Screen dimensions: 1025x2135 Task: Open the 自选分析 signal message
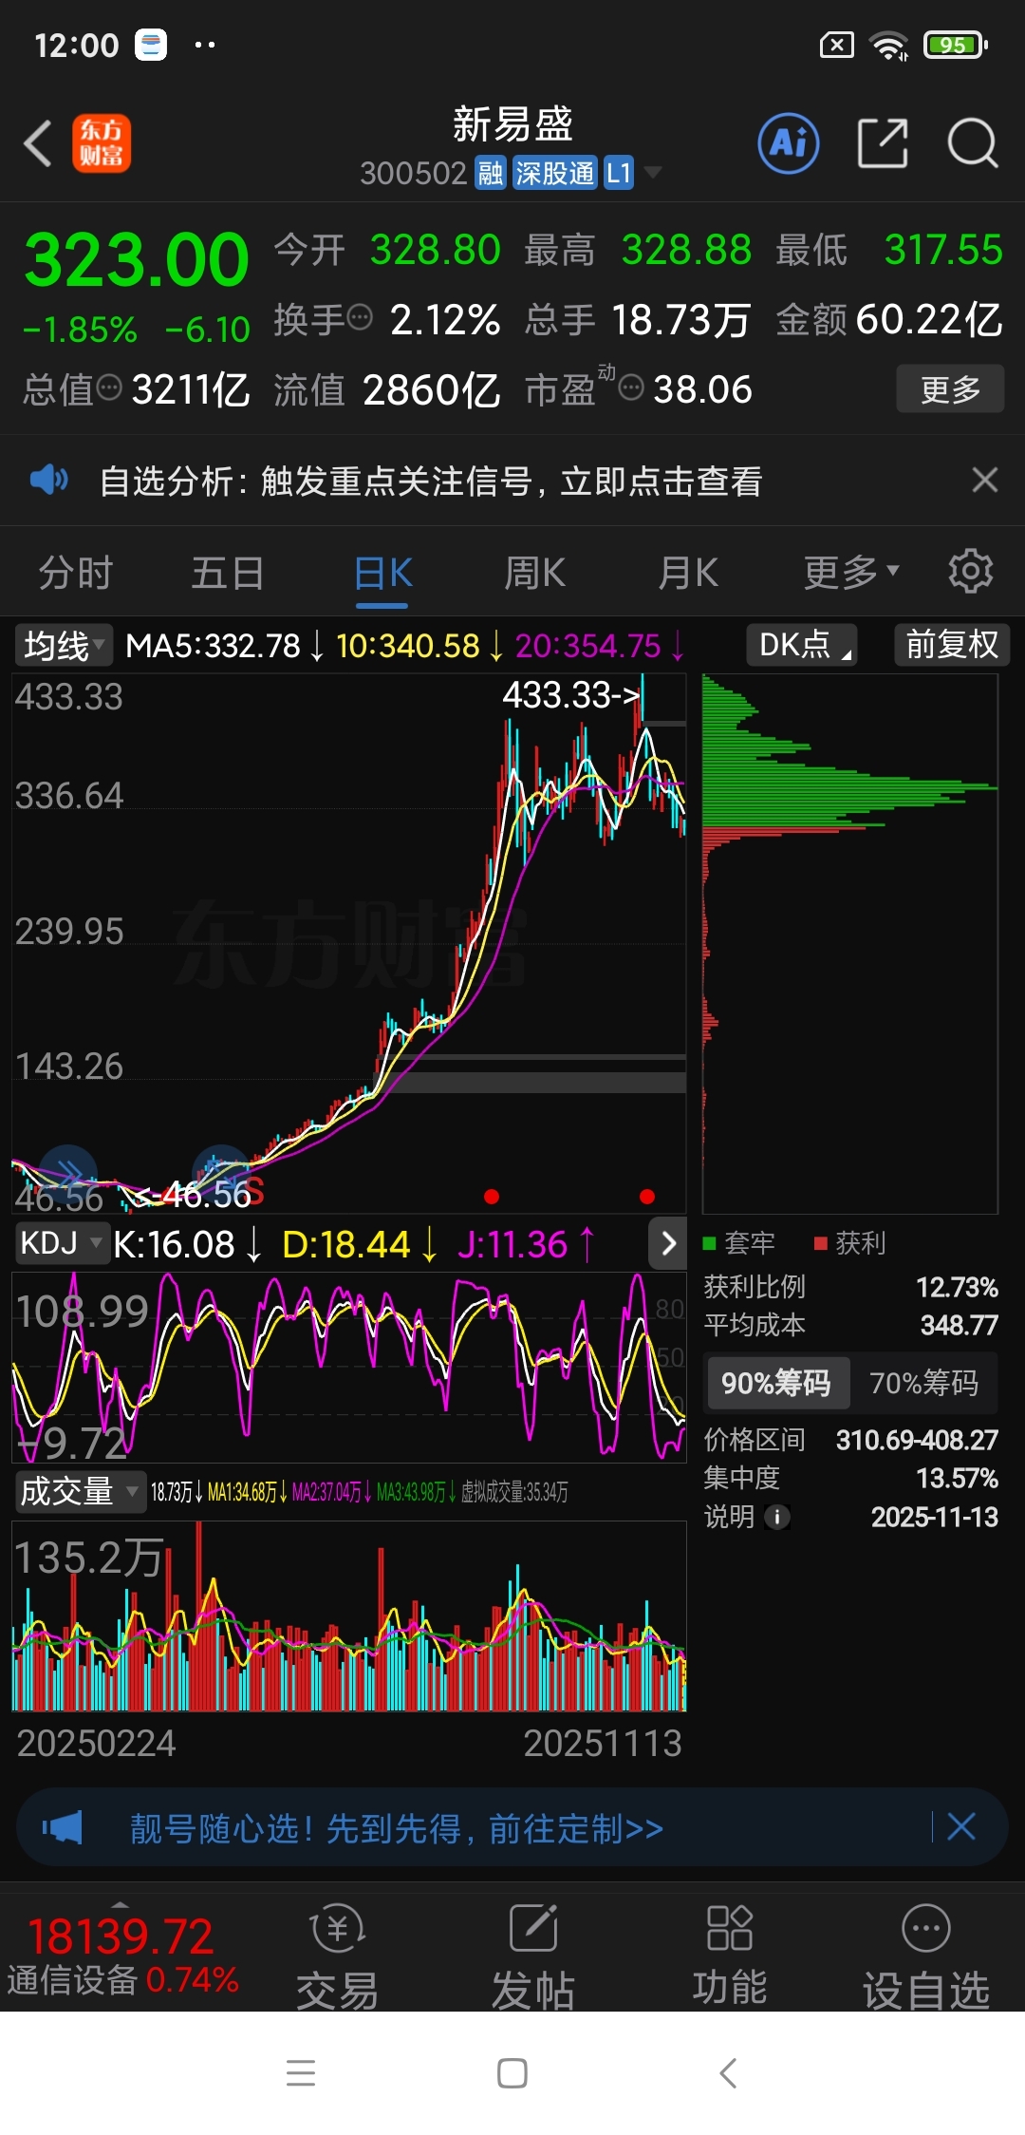(431, 481)
